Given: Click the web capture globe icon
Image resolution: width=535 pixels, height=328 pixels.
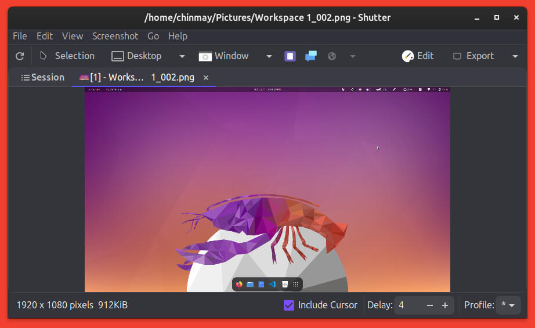Looking at the screenshot, I should (x=332, y=56).
